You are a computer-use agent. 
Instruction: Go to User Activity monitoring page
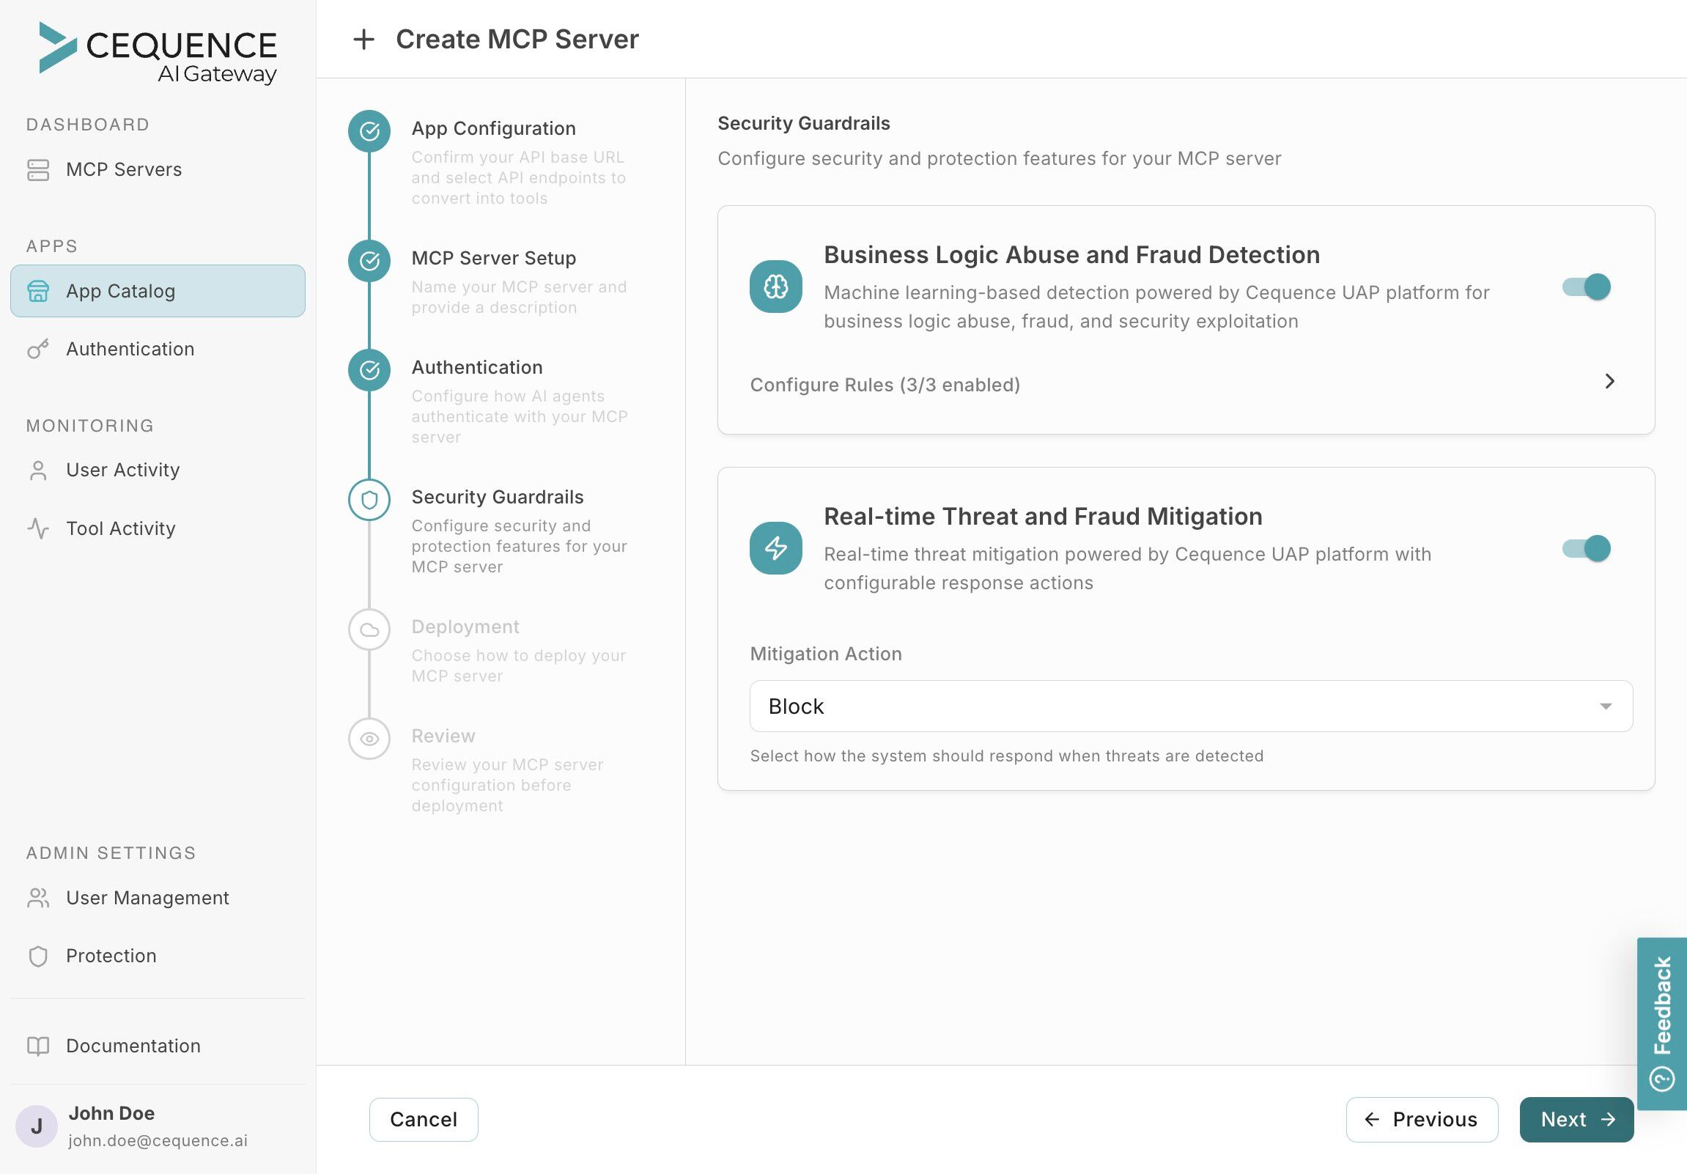tap(122, 470)
